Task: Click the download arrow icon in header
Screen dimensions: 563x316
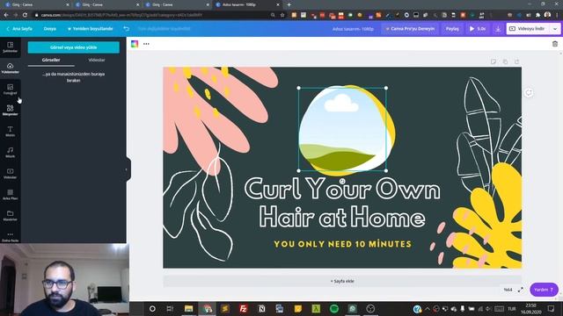Action: (x=498, y=29)
